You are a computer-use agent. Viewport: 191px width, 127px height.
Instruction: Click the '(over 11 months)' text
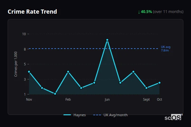click(168, 12)
